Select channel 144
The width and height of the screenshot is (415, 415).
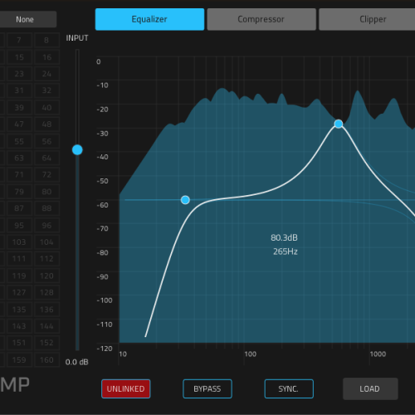coord(46,326)
